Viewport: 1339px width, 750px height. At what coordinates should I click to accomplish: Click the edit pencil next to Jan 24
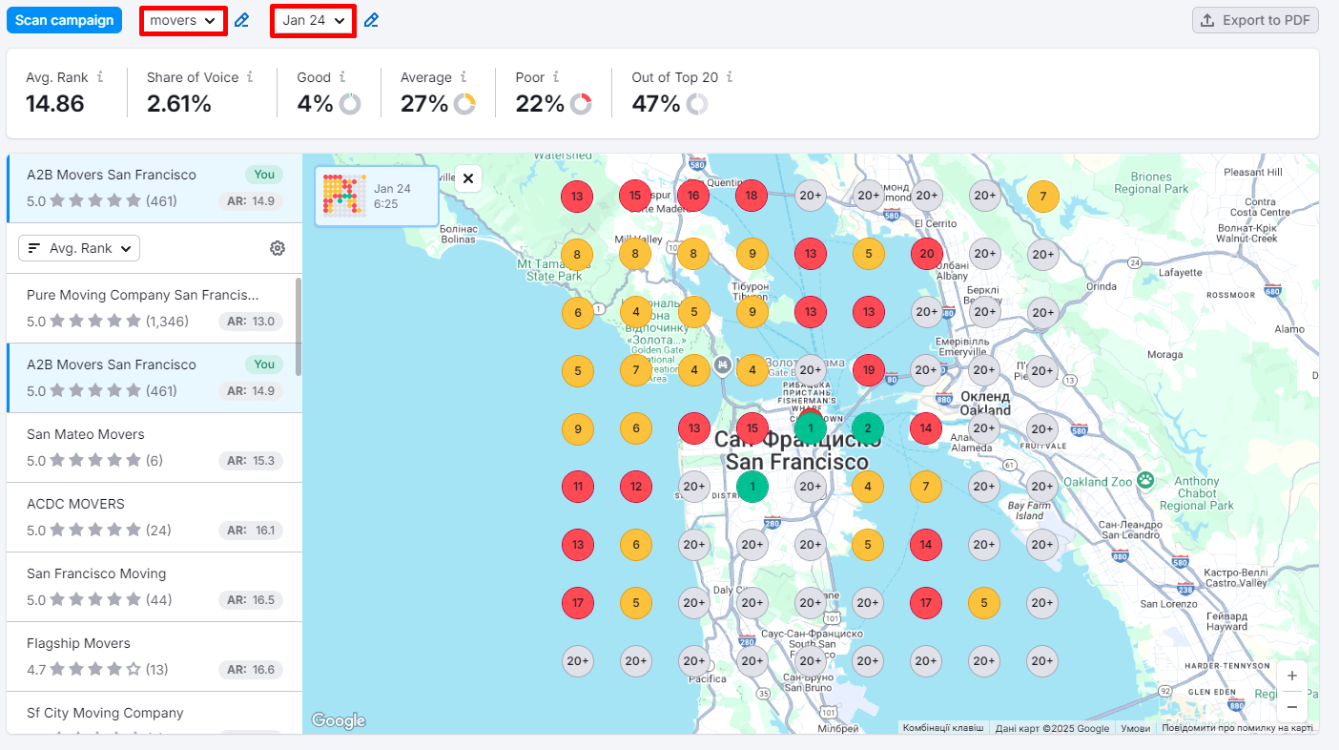371,21
